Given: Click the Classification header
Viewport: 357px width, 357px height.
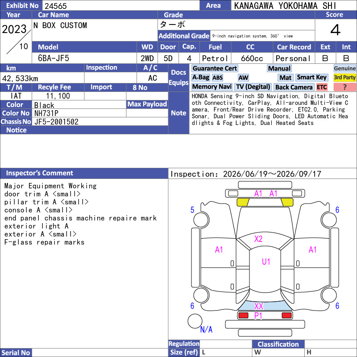Looking at the screenshot, I should pos(278,344).
